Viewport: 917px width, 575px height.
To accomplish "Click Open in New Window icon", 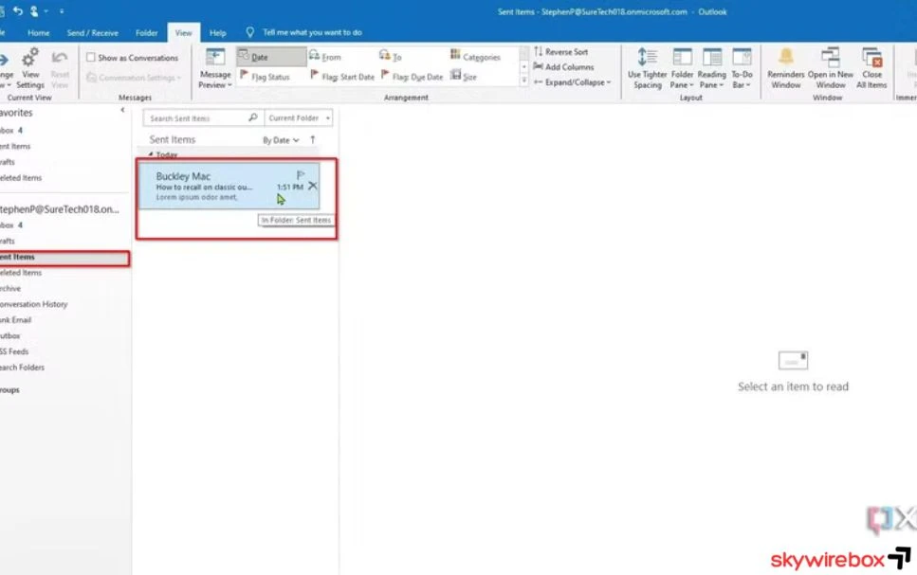I will 830,59.
